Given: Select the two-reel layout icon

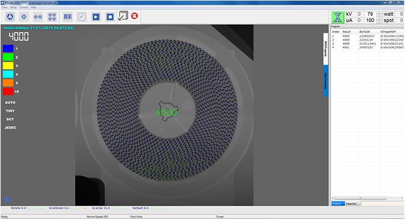Looking at the screenshot, I should pos(38,17).
